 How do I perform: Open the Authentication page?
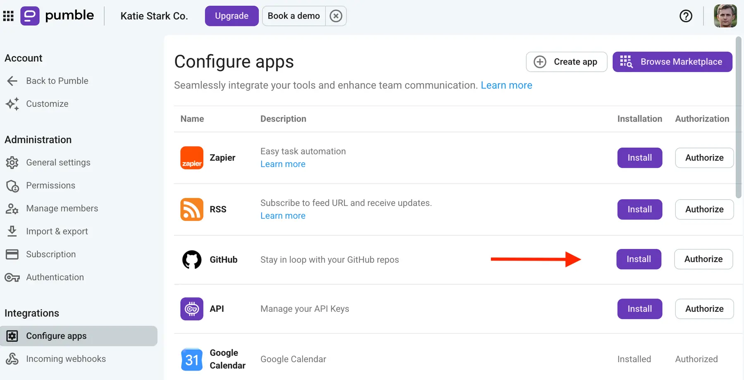(55, 277)
